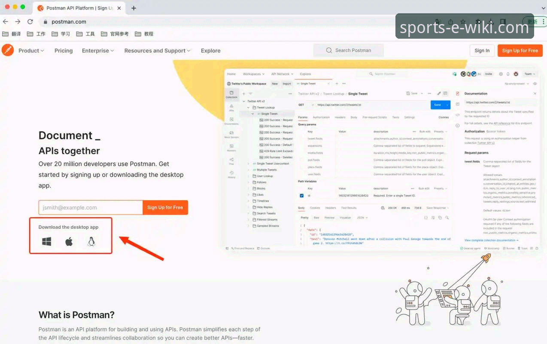Click the browser forward arrow
Screen dimensions: 547x344
pyautogui.click(x=18, y=21)
